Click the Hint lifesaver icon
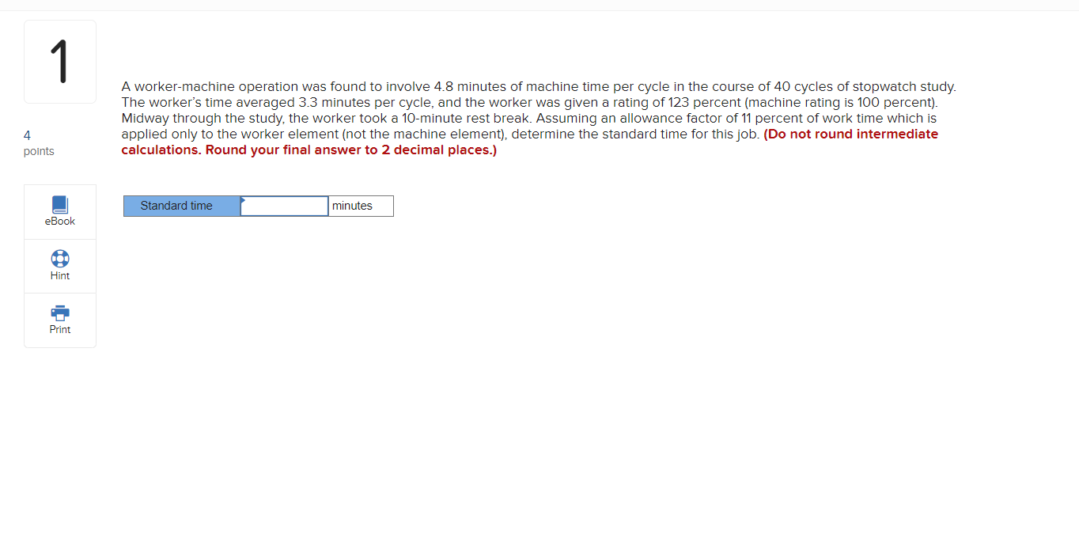 pos(60,259)
